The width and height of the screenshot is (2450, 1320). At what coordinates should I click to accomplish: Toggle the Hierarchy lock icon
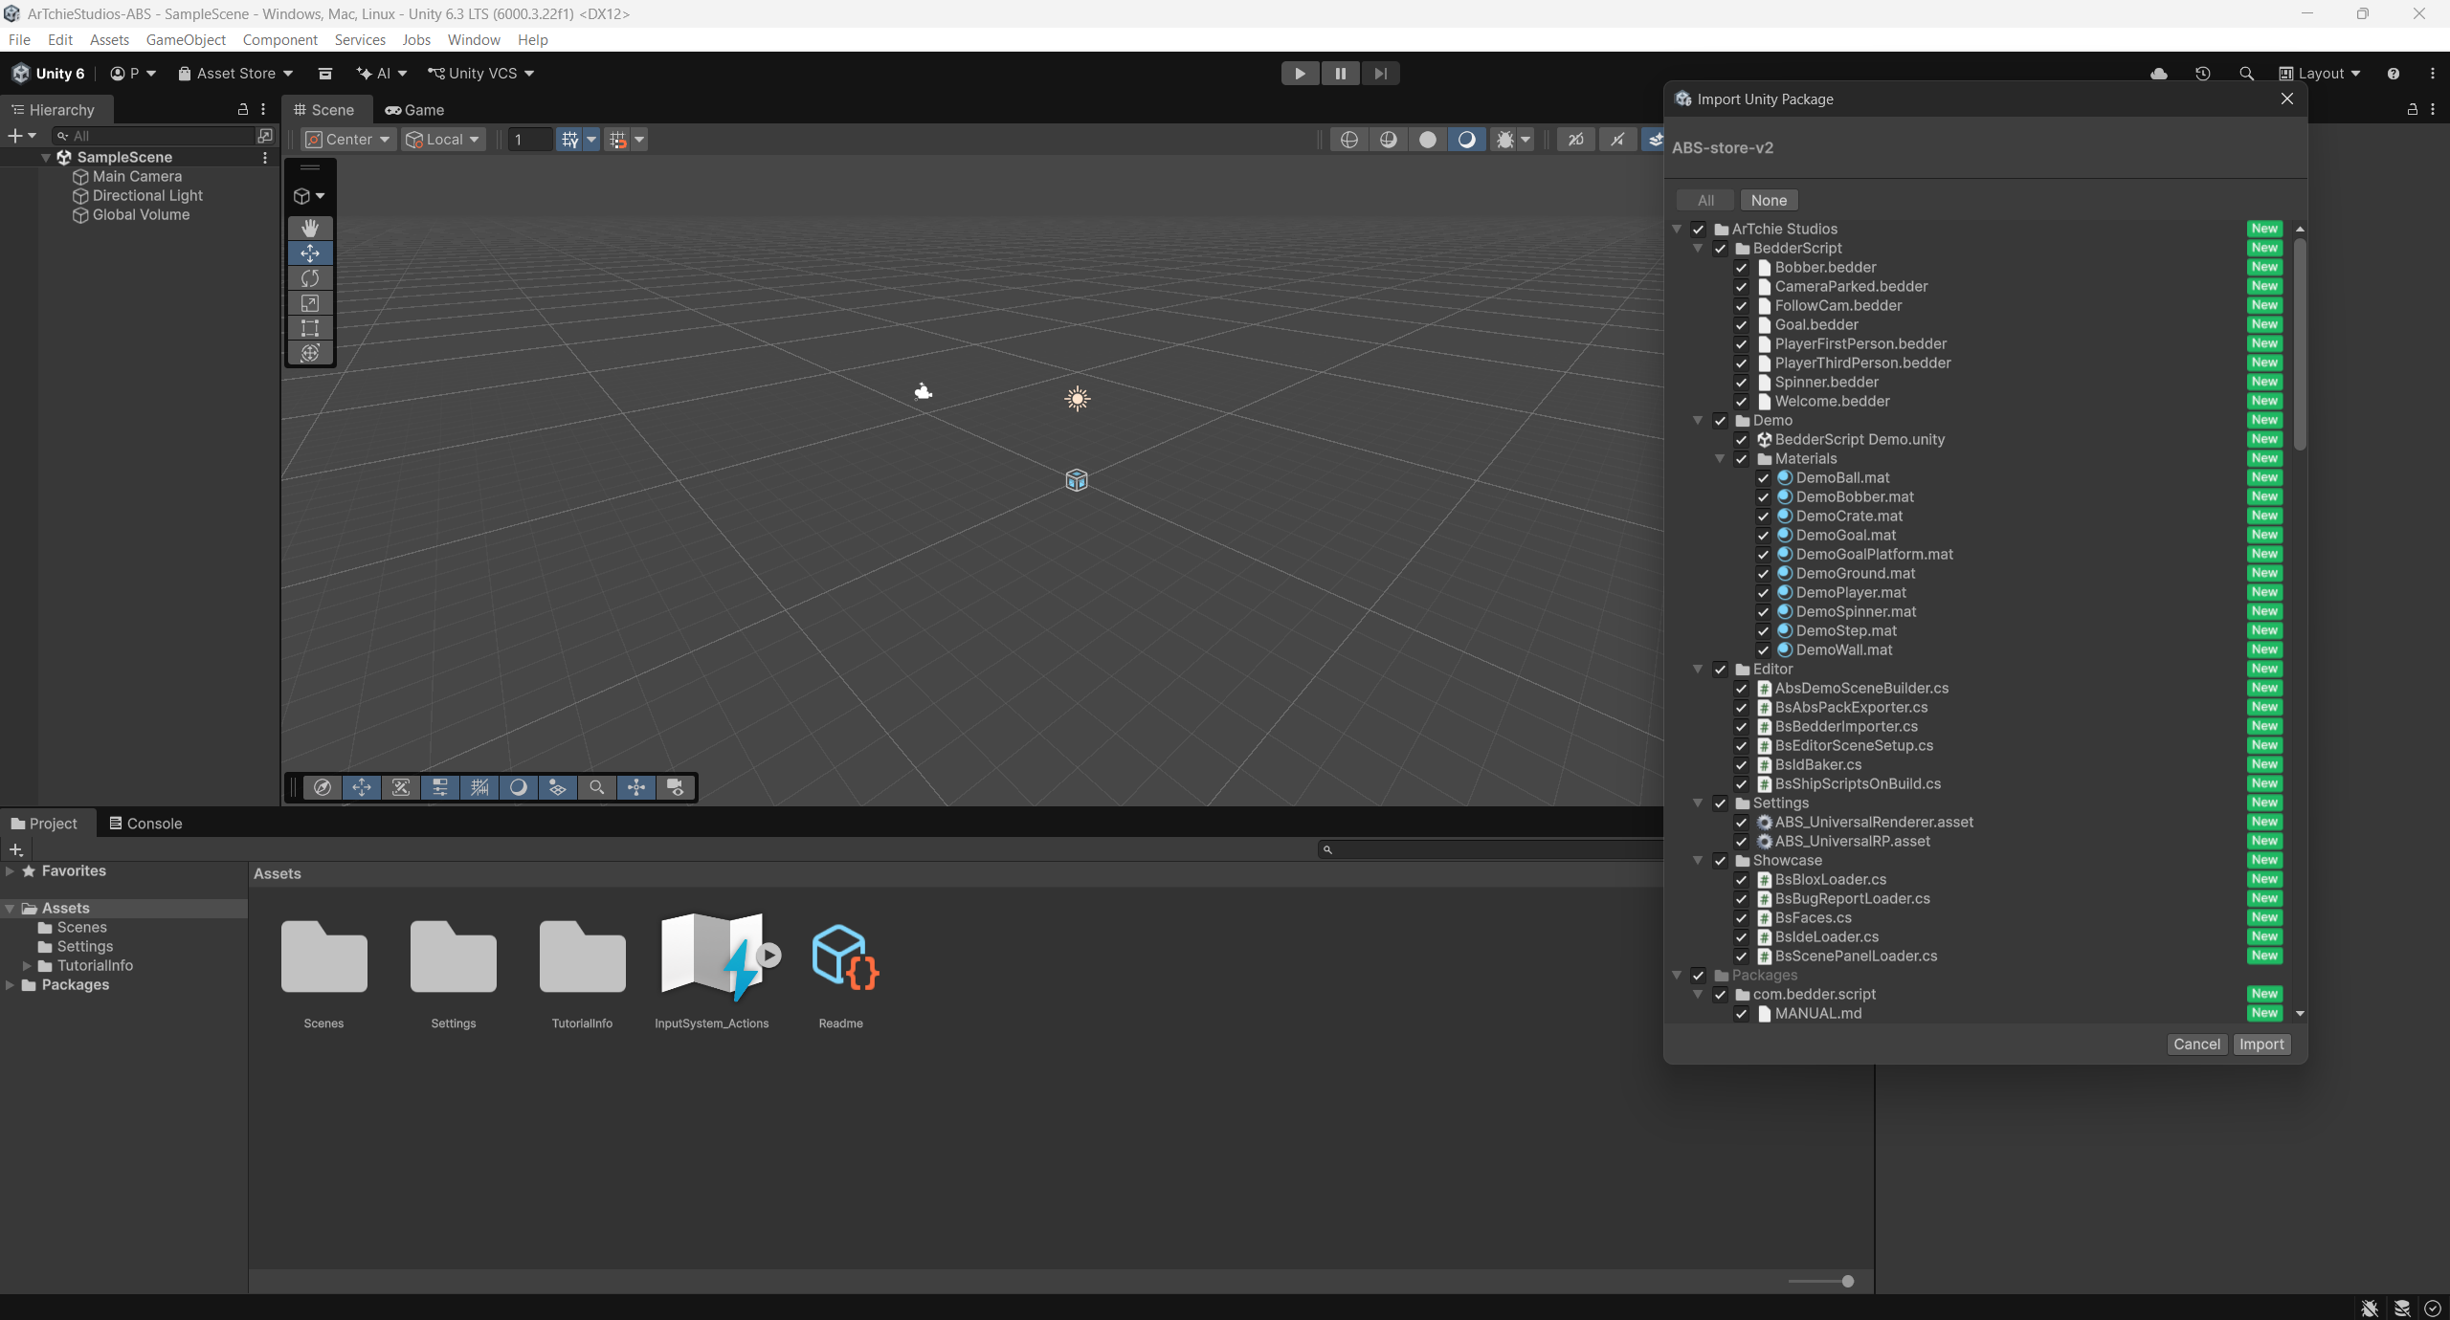[243, 110]
